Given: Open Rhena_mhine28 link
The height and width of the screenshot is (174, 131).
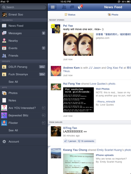Looking at the screenshot, I should coord(106,102).
